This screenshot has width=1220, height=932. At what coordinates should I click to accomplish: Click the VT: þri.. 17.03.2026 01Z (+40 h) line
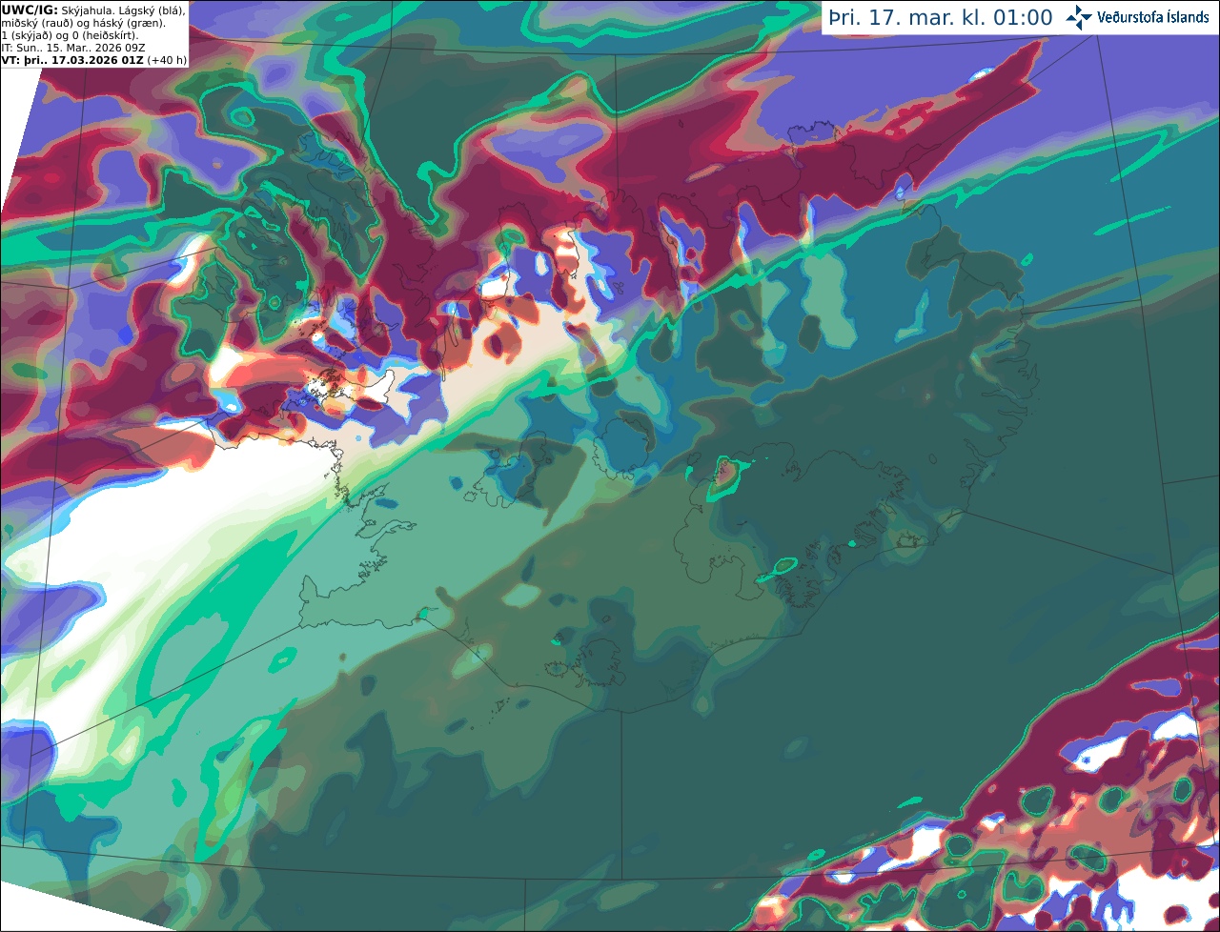(94, 59)
